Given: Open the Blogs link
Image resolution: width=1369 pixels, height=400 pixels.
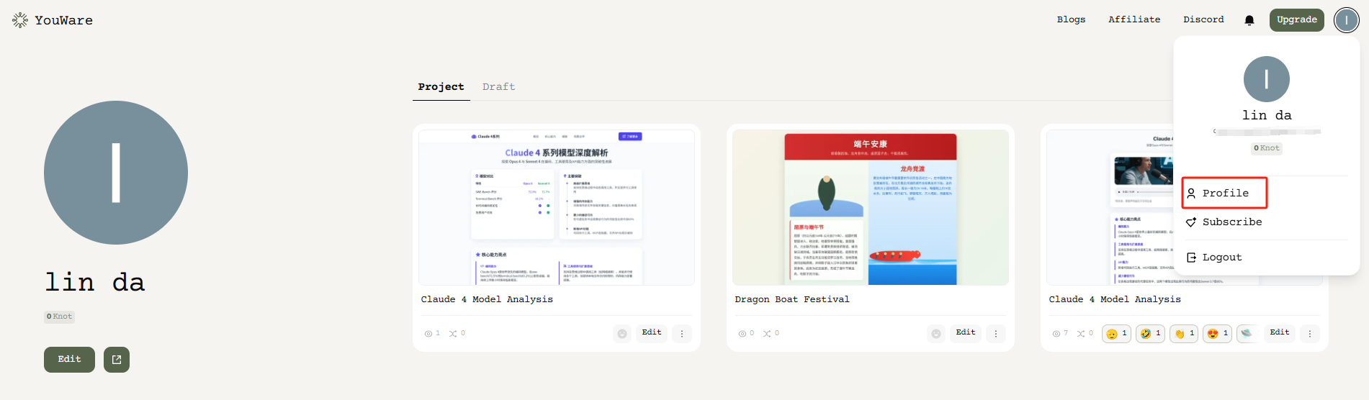Looking at the screenshot, I should 1071,20.
